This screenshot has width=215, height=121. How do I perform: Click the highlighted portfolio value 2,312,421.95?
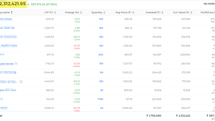click(x=13, y=4)
